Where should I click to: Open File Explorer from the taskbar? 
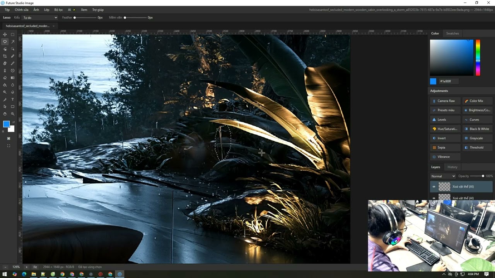click(x=34, y=274)
